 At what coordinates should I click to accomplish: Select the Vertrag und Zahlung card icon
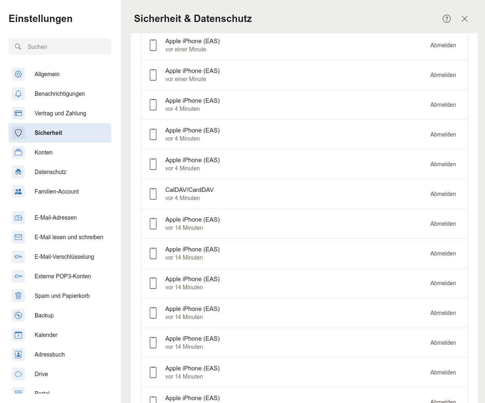click(18, 113)
